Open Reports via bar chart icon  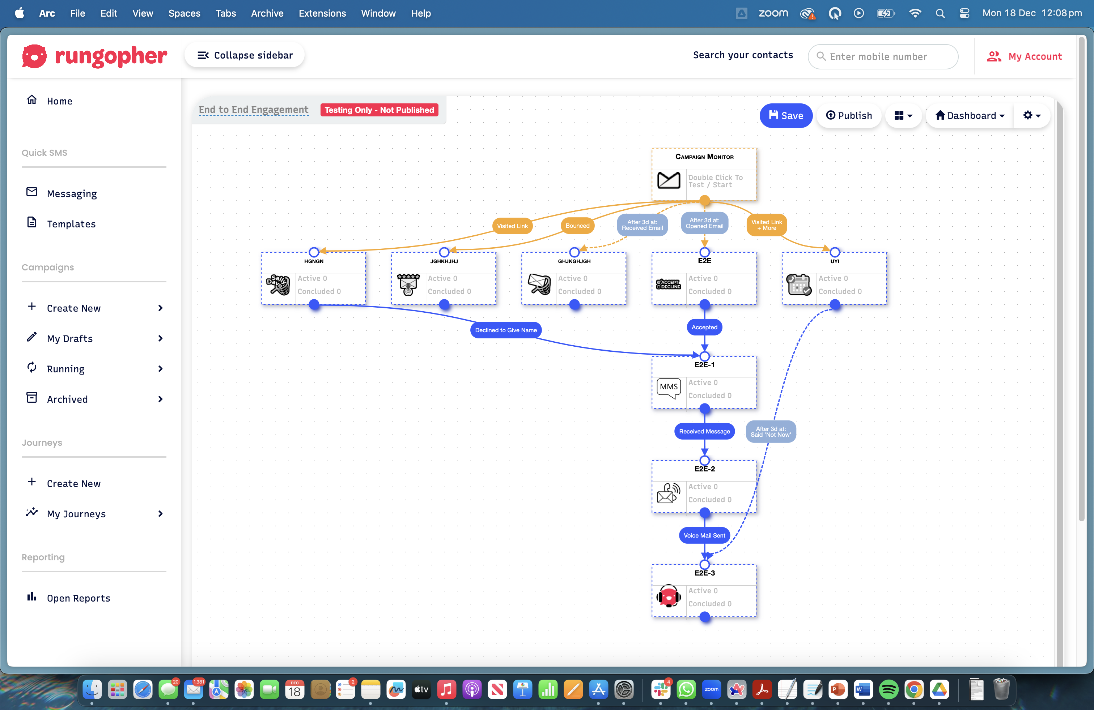32,597
